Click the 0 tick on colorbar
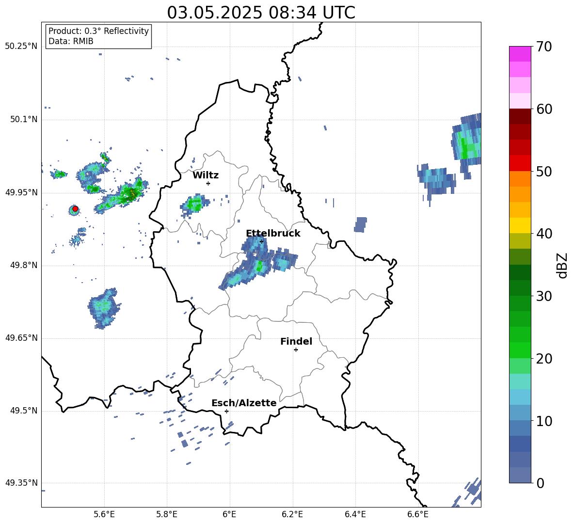574x524 pixels. click(x=540, y=483)
